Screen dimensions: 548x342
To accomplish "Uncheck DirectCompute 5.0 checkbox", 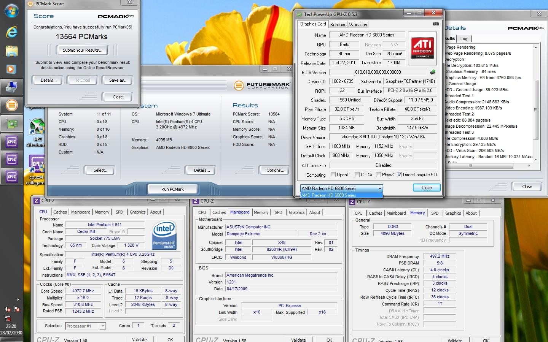I will click(399, 175).
